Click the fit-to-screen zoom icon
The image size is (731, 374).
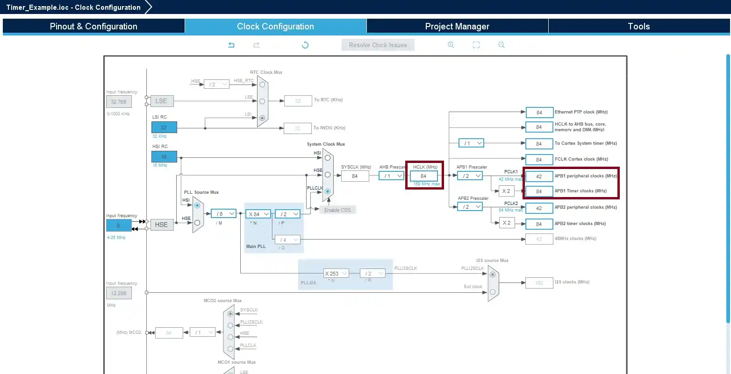click(x=476, y=45)
